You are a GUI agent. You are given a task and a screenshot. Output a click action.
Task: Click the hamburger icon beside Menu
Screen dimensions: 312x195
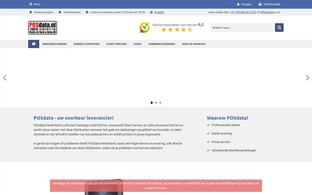click(x=31, y=4)
